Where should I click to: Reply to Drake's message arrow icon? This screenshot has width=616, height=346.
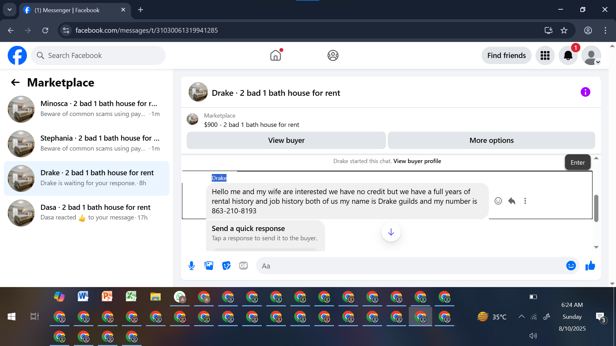[512, 201]
